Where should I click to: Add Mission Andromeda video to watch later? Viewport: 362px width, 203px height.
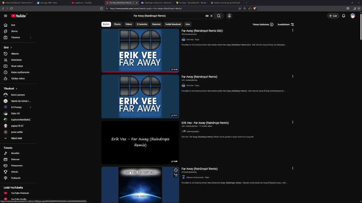tap(176, 170)
